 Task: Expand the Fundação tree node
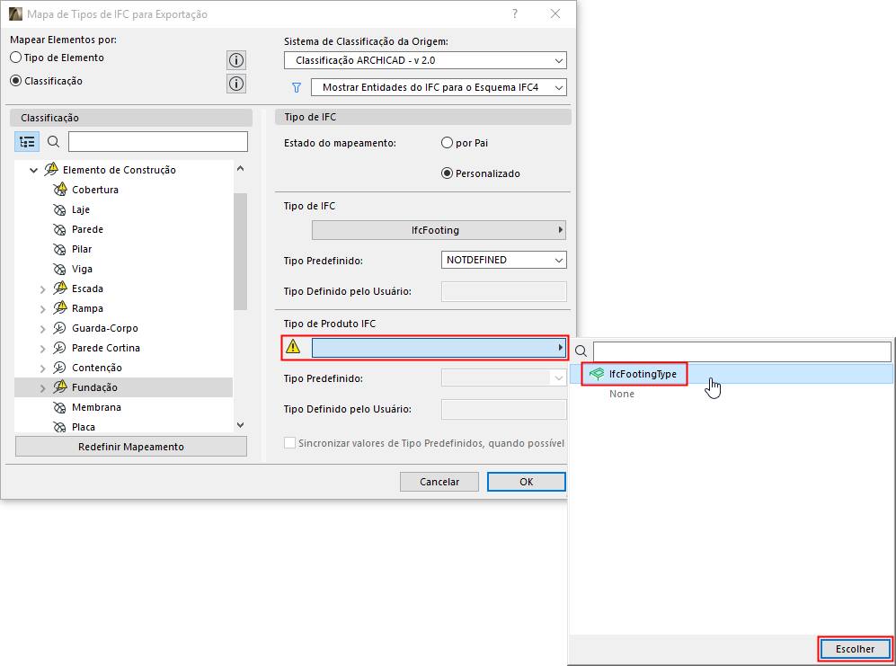pyautogui.click(x=43, y=388)
